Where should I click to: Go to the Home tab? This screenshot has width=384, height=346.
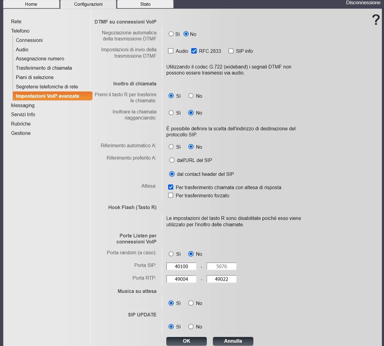31,4
